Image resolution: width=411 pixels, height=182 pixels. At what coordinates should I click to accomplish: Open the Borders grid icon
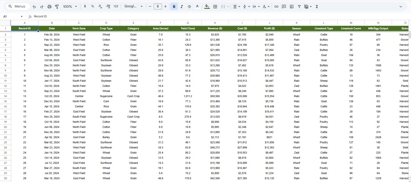(215, 6)
